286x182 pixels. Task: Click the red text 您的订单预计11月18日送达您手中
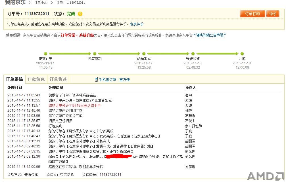(x=74, y=105)
